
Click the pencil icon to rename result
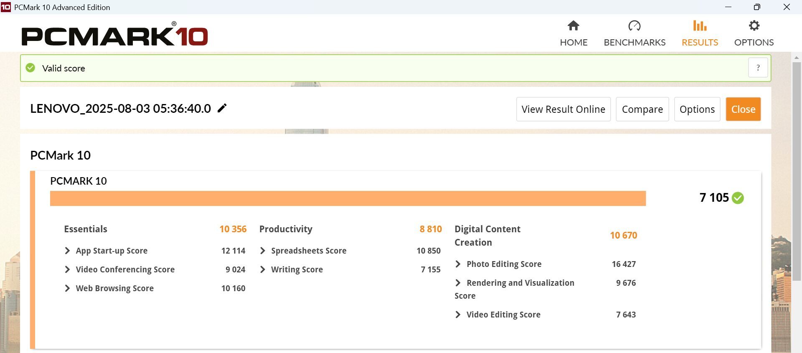tap(222, 108)
